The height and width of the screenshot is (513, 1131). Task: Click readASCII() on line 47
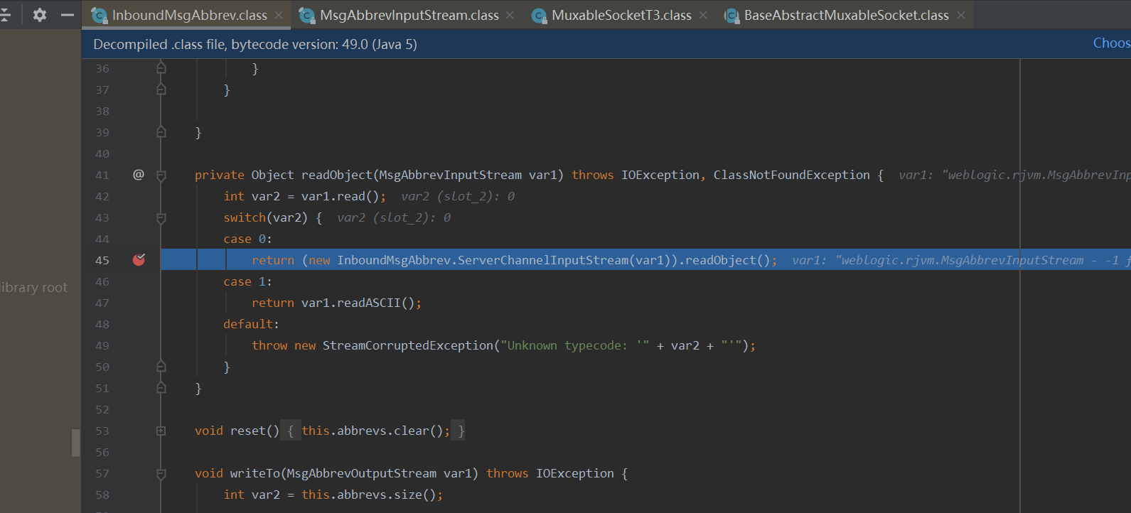click(375, 303)
